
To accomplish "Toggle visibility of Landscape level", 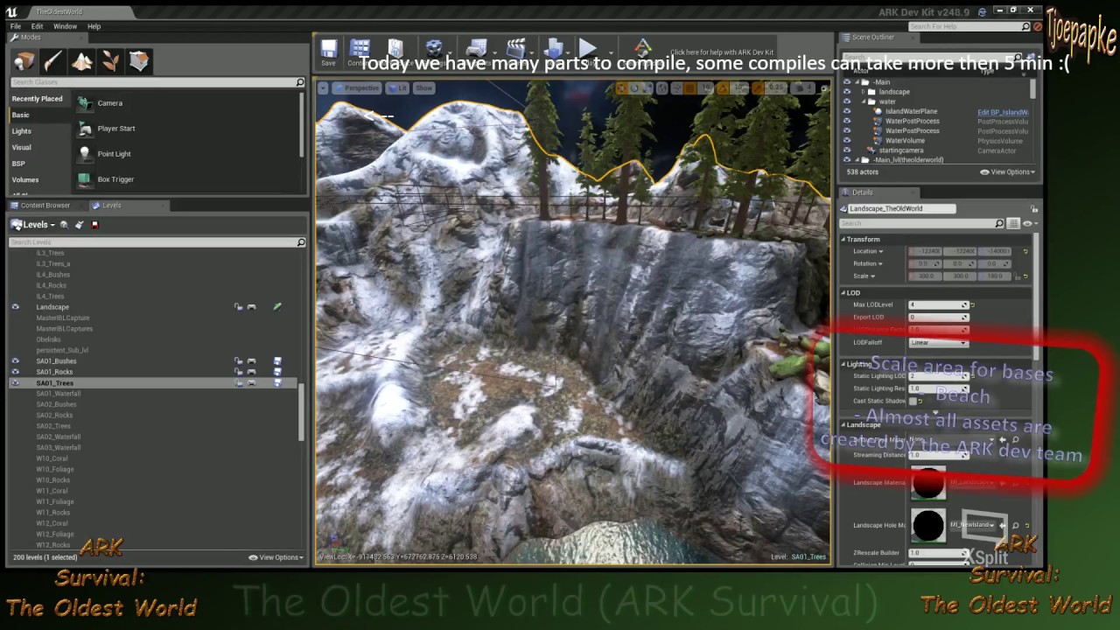I will pyautogui.click(x=15, y=307).
